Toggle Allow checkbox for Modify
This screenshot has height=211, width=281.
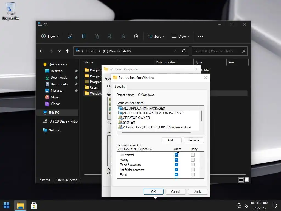click(176, 160)
